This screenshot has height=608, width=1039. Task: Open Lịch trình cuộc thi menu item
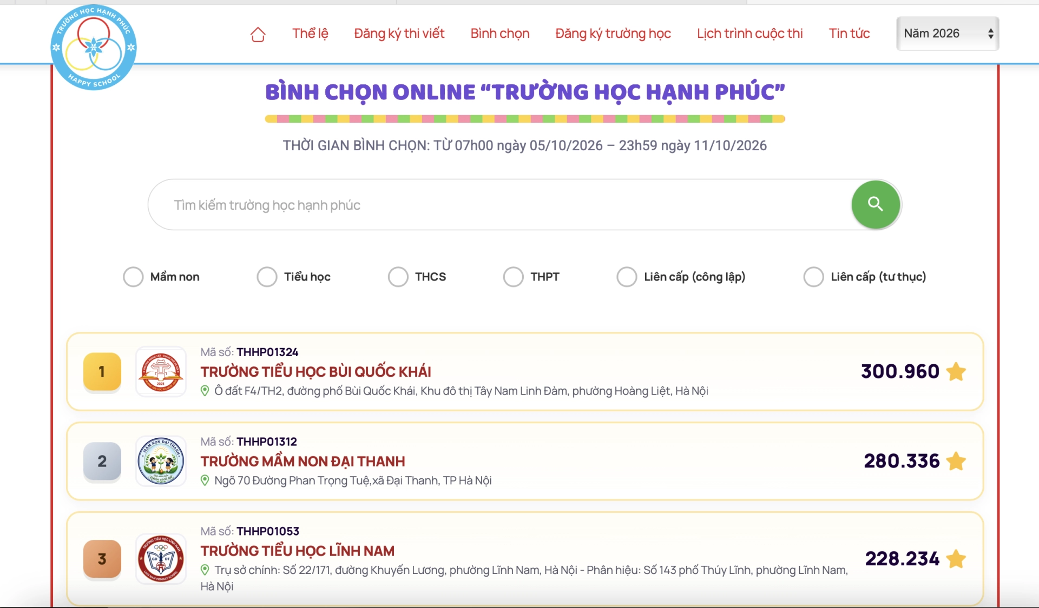[749, 34]
